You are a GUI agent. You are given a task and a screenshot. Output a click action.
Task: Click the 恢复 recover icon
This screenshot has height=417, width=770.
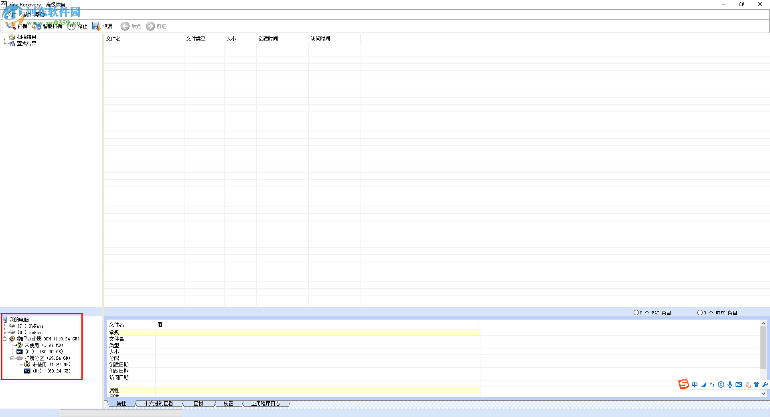click(96, 26)
